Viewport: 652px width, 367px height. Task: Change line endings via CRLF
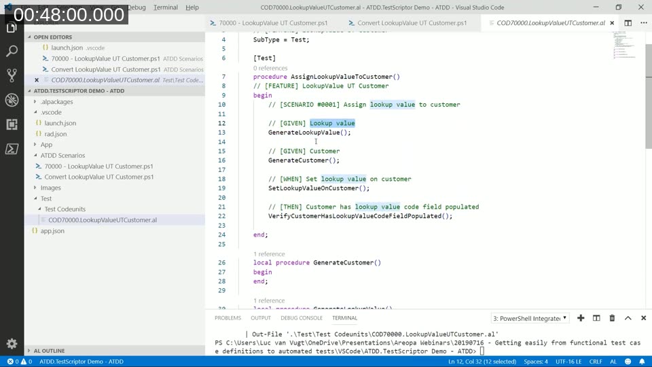coord(596,362)
